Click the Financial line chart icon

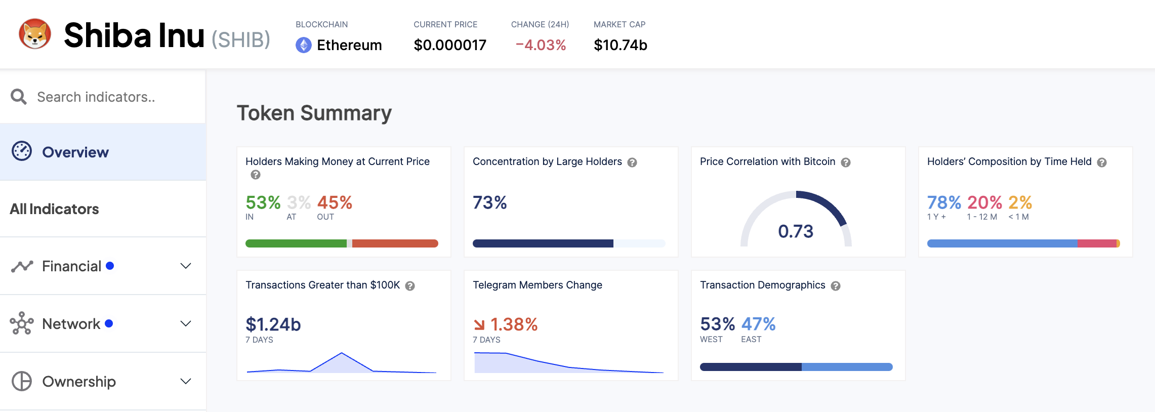click(22, 266)
